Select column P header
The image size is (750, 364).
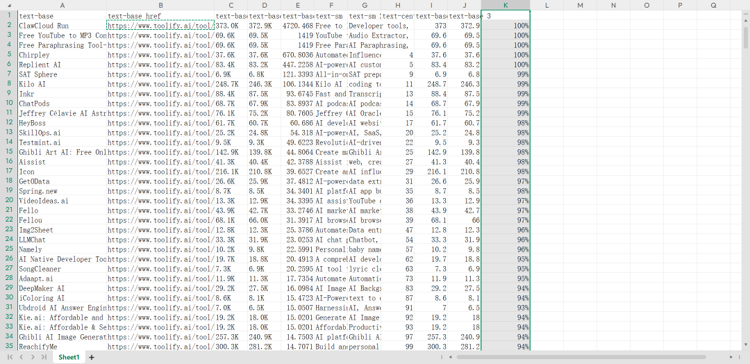click(x=680, y=6)
